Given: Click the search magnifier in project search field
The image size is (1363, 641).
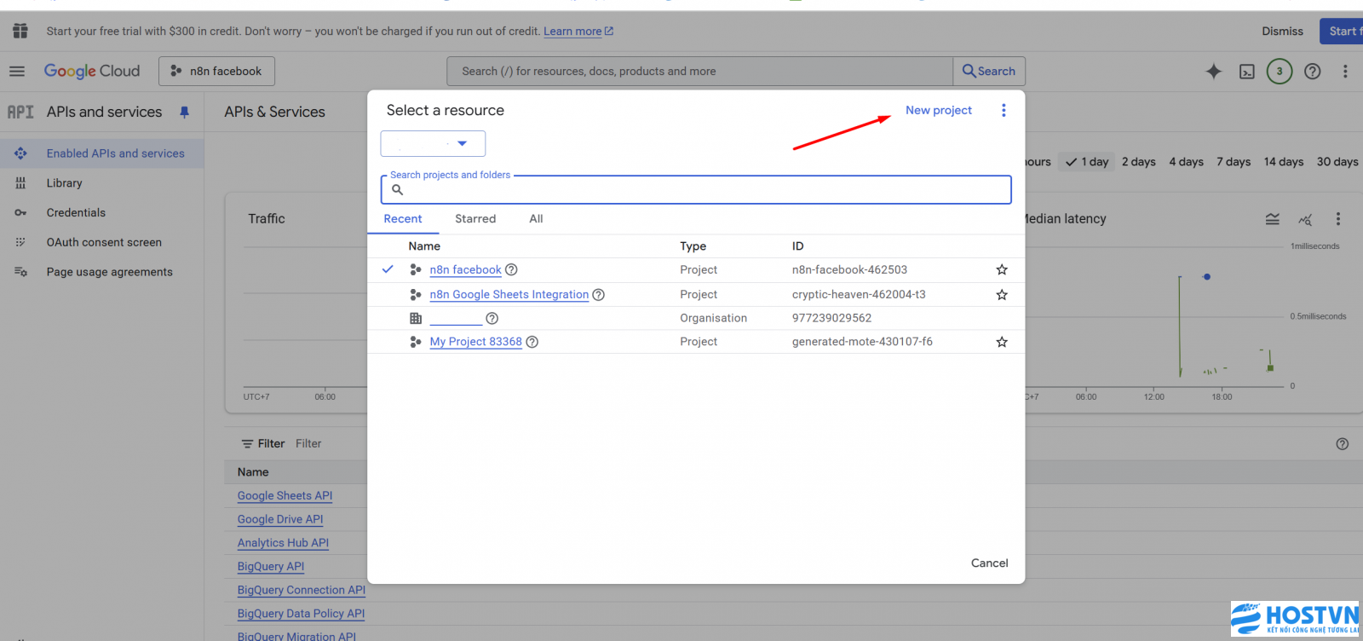Looking at the screenshot, I should click(397, 190).
